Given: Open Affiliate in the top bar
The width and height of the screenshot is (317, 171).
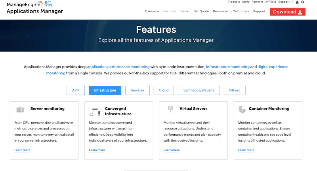Looking at the screenshot, I should 271,2.
